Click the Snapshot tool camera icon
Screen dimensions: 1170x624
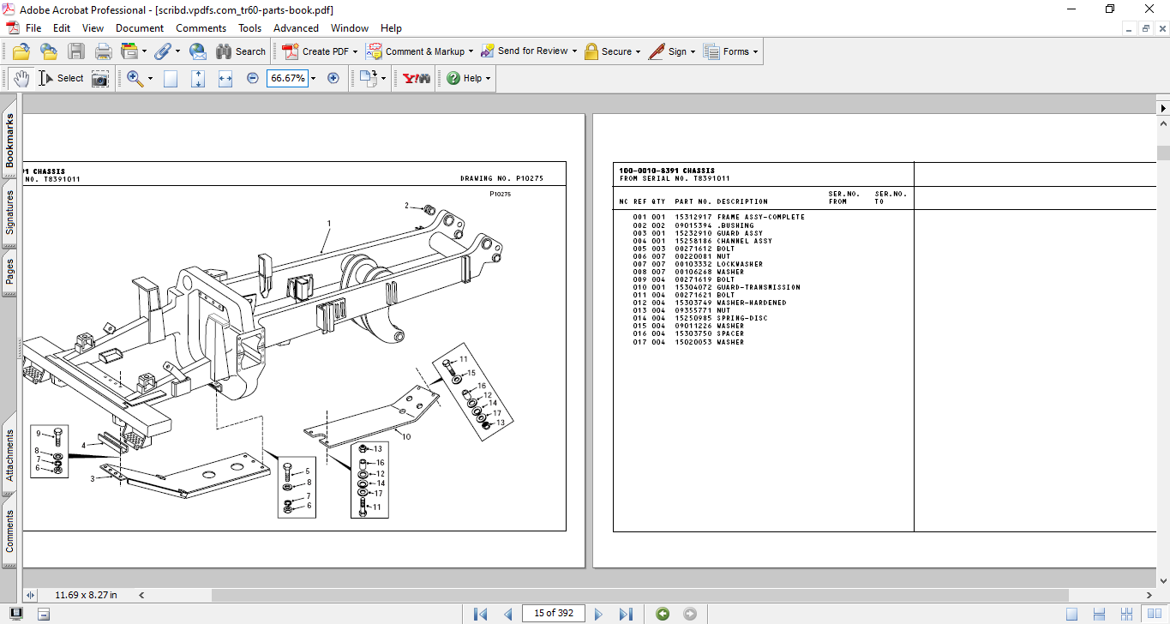point(100,78)
